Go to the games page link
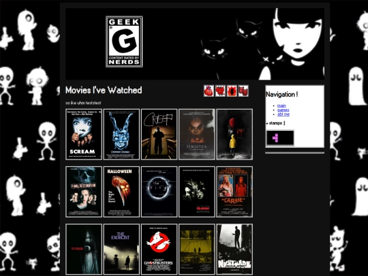The width and height of the screenshot is (368, 276). tap(283, 110)
